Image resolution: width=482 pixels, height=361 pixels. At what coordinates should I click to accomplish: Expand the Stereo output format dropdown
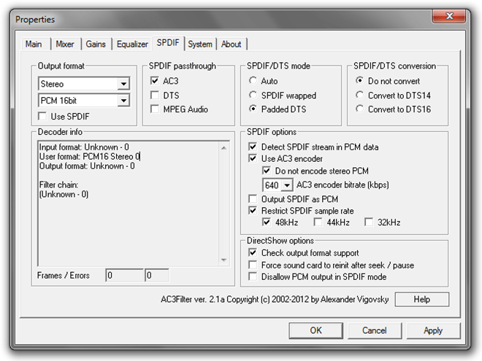tap(123, 84)
